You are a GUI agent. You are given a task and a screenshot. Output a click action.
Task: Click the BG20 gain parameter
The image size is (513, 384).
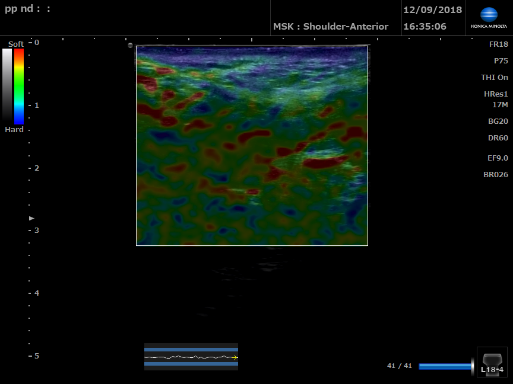click(498, 121)
